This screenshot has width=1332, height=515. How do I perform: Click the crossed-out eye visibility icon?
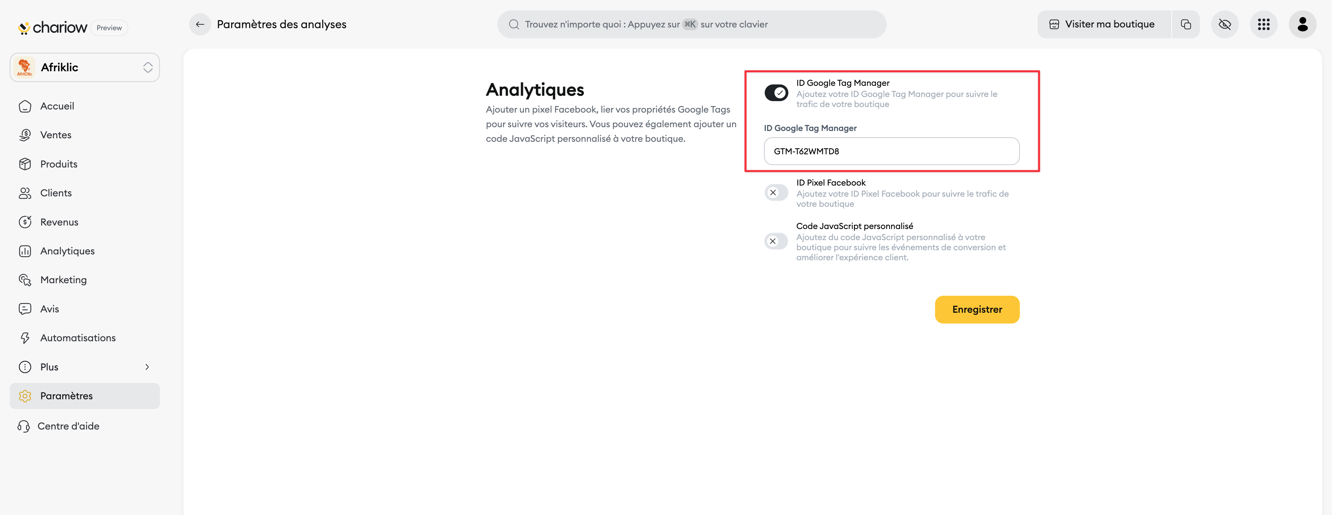(x=1225, y=24)
